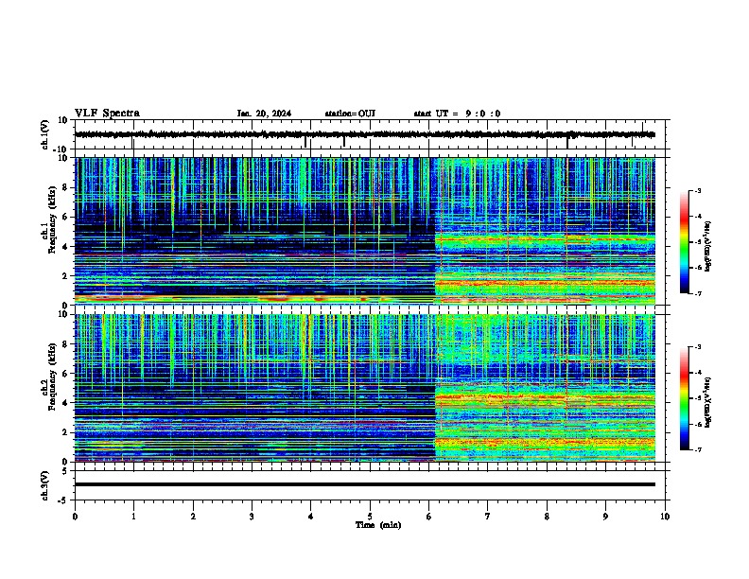Click time-axis tick label "6"
The height and width of the screenshot is (579, 749).
pyautogui.click(x=428, y=517)
